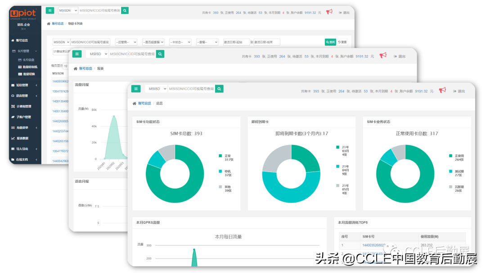Image resolution: width=486 pixels, height=273 pixels.
Task: Click the 批量停复机 icon in the sidebar
Action: tap(20, 67)
